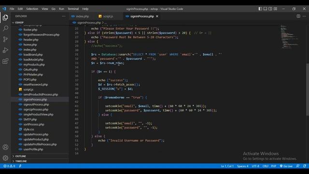The height and width of the screenshot is (174, 309).
Task: Open header.php in explorer
Action: [31, 40]
